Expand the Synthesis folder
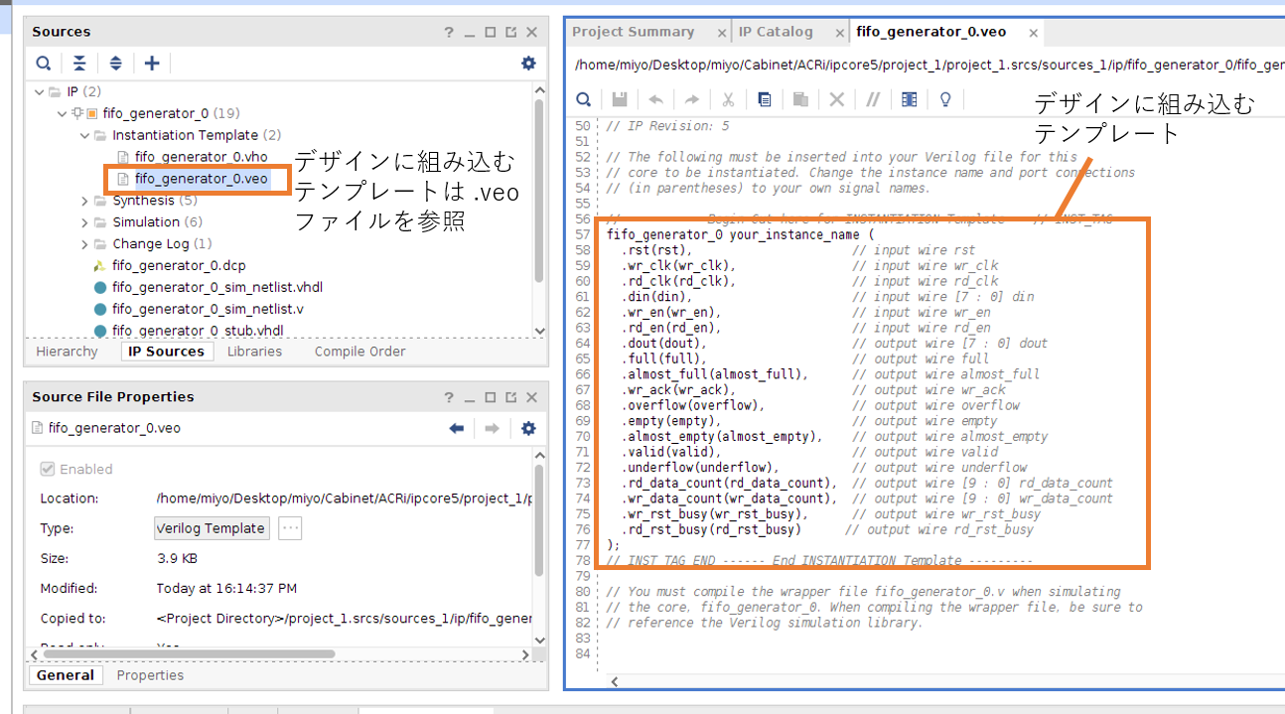The width and height of the screenshot is (1285, 714). (85, 201)
